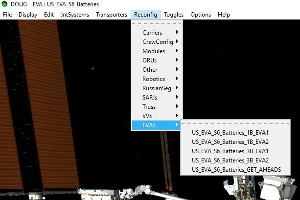Screen dimensions: 300x200
Task: Expand the CrewConfig submenu
Action: point(156,42)
